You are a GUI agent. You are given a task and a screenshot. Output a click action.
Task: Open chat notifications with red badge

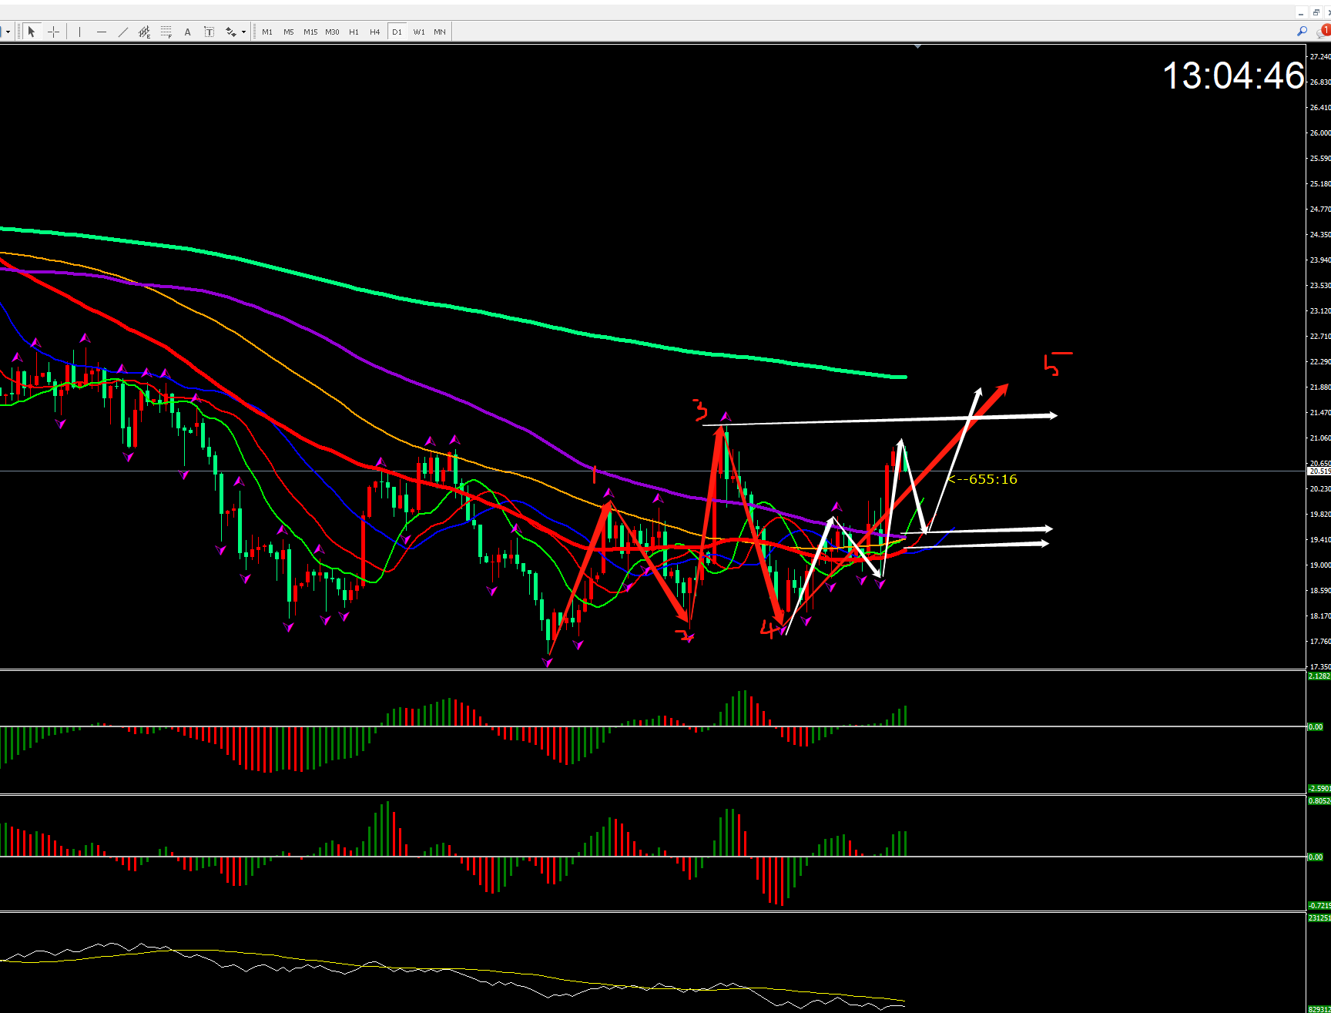[1323, 32]
